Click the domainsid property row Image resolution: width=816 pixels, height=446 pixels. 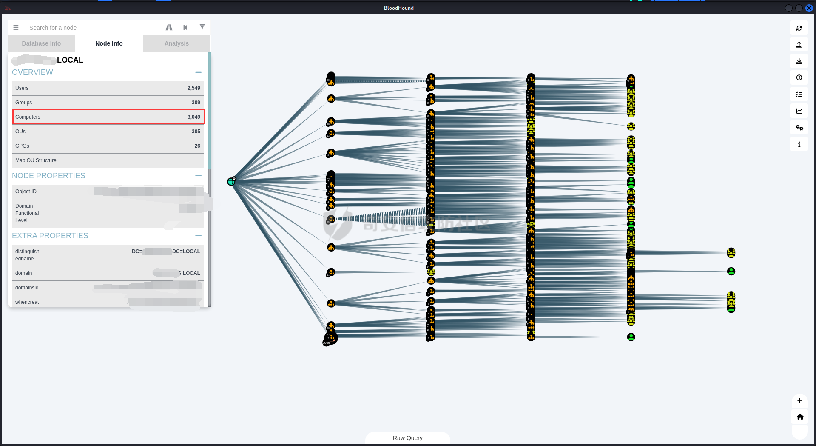pos(108,288)
